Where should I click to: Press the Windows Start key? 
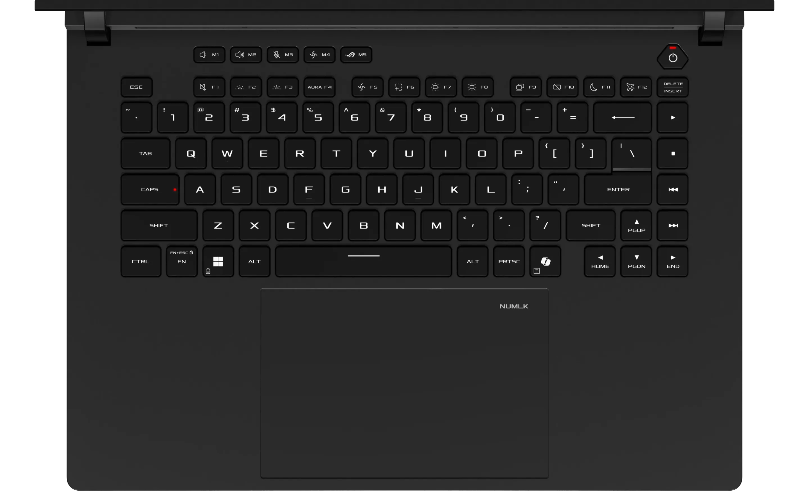tap(217, 261)
